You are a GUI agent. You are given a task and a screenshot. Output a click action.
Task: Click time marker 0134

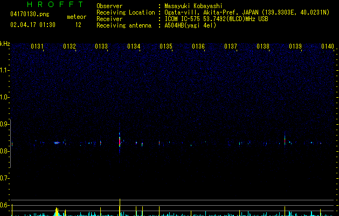click(134, 46)
